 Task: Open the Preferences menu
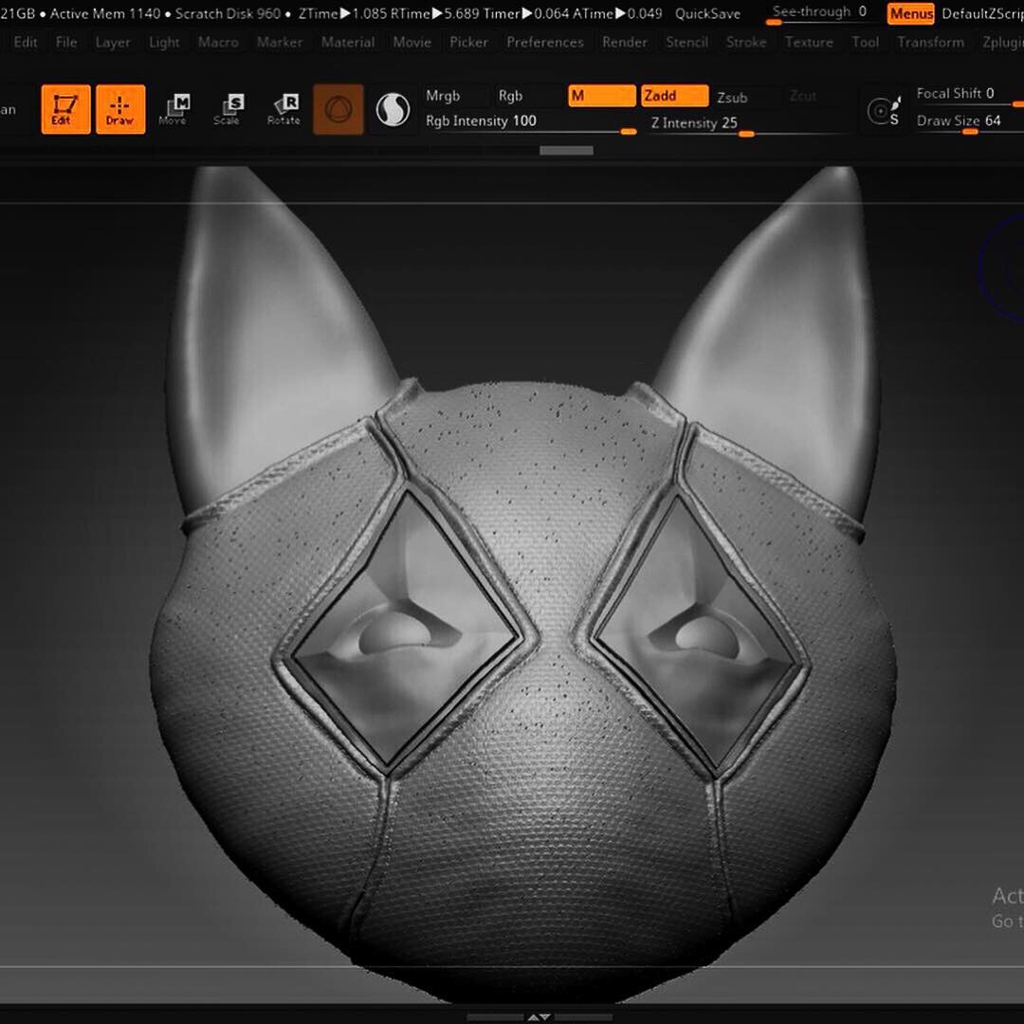[545, 42]
